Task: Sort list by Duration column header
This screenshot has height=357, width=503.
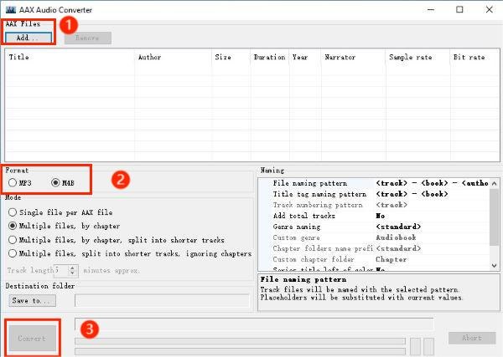Action: tap(270, 57)
